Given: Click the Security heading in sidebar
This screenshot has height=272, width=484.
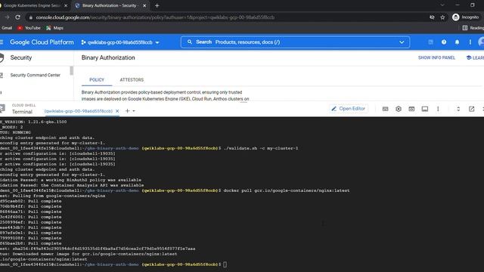Looking at the screenshot, I should [x=21, y=57].
